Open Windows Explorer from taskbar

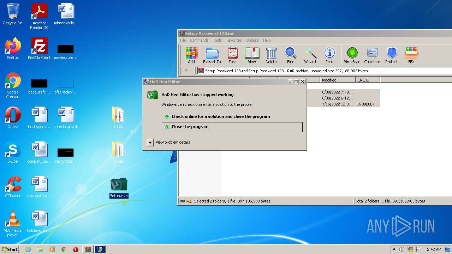click(x=40, y=249)
